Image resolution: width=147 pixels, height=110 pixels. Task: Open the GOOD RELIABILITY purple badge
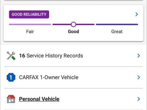pyautogui.click(x=29, y=14)
